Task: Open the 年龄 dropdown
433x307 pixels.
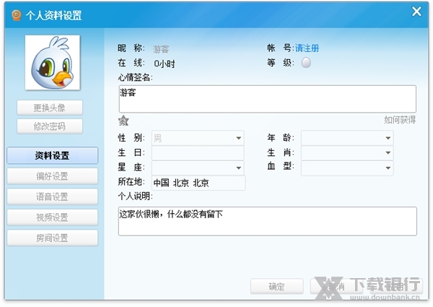Action: pos(347,138)
